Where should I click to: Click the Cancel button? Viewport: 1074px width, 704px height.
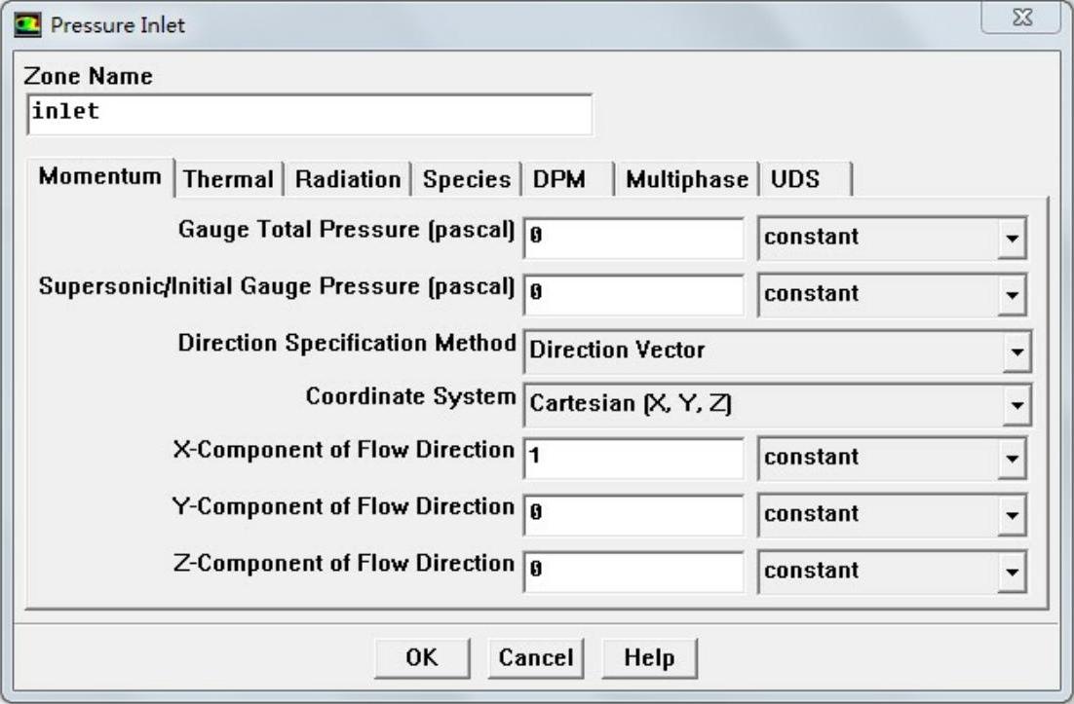click(x=535, y=657)
